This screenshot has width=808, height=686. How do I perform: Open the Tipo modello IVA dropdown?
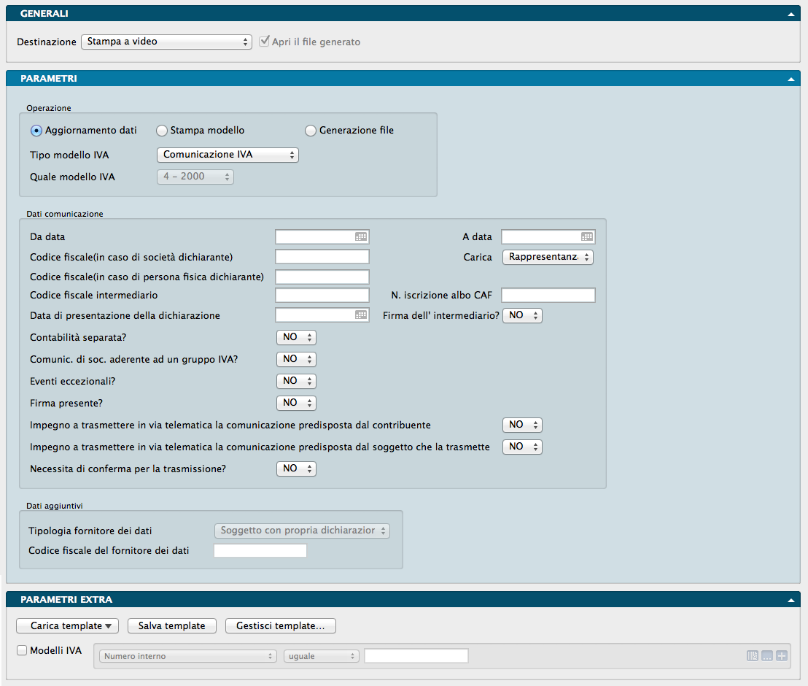click(228, 155)
